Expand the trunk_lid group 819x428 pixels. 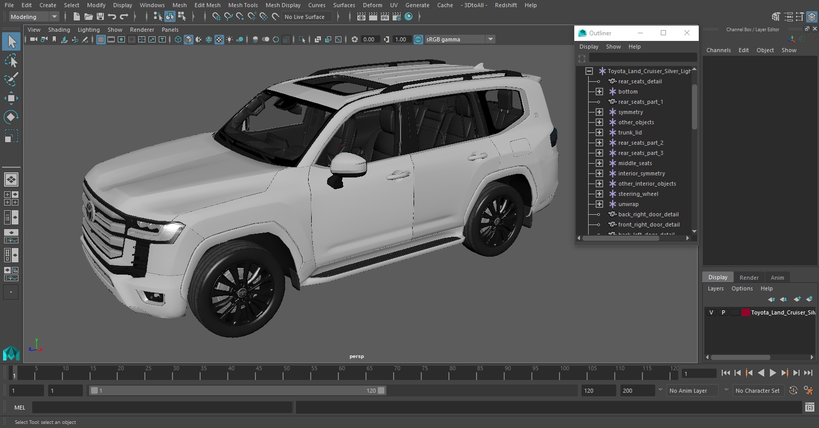(599, 132)
